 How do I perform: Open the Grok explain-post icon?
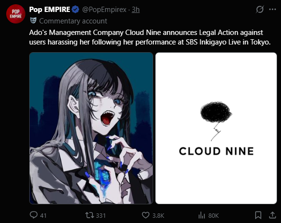point(259,9)
